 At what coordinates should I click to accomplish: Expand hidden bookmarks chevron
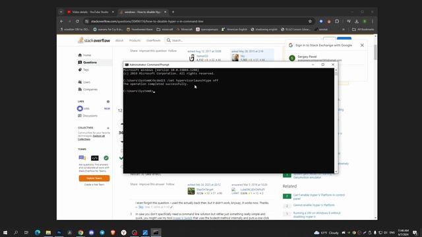pyautogui.click(x=344, y=29)
